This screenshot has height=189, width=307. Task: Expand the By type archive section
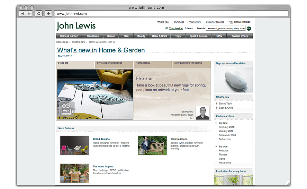tap(217, 147)
